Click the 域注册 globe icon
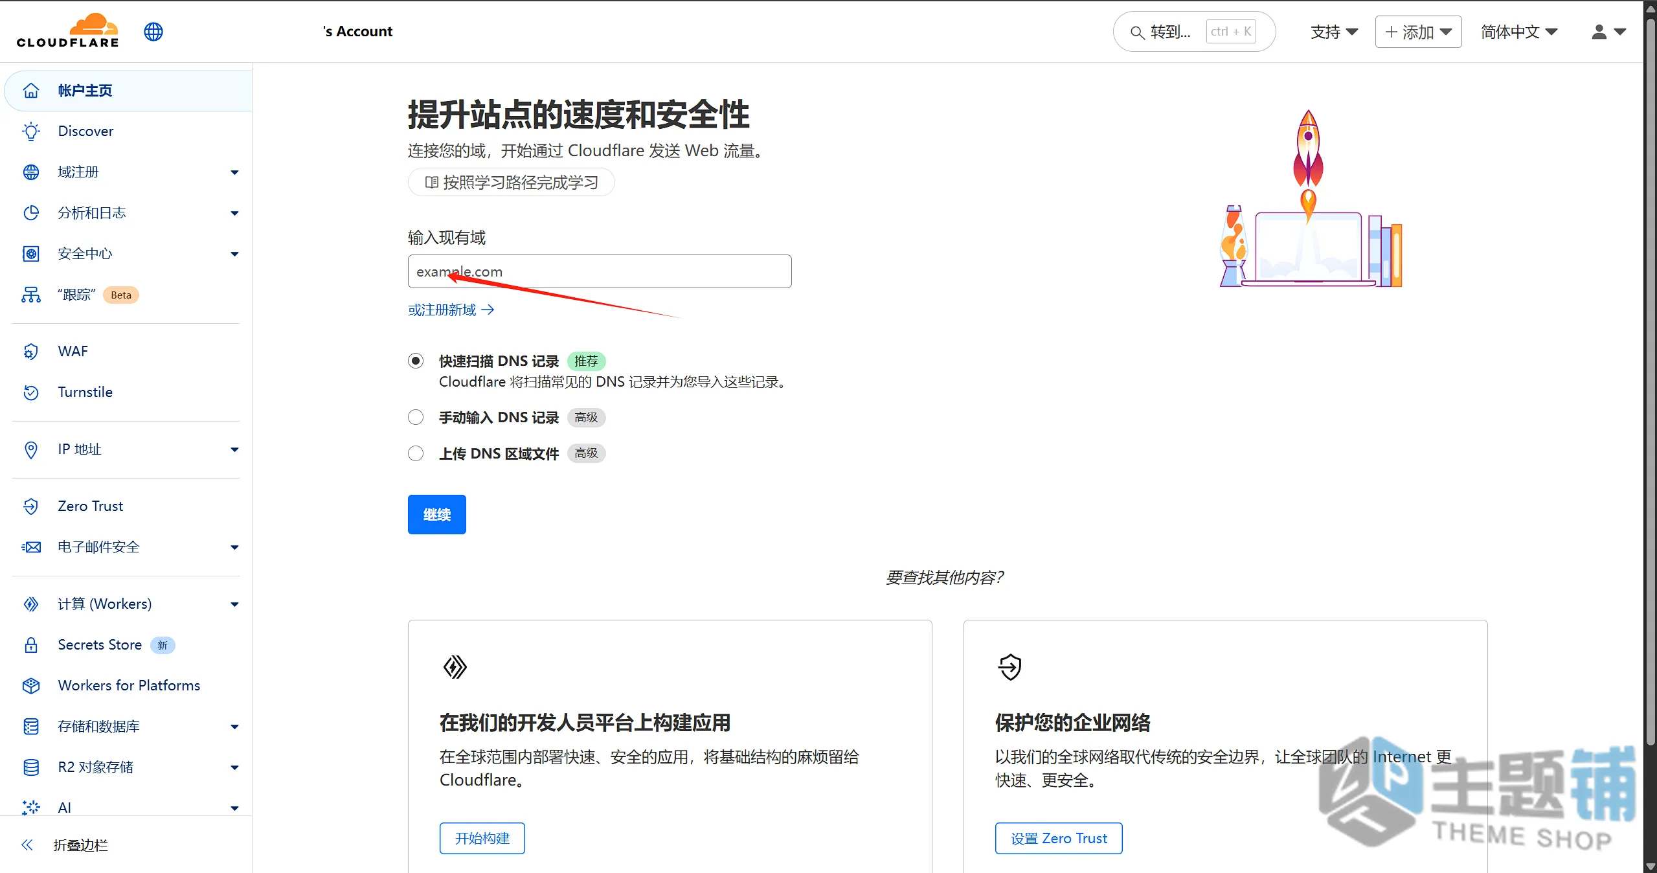Image resolution: width=1657 pixels, height=873 pixels. (x=31, y=172)
